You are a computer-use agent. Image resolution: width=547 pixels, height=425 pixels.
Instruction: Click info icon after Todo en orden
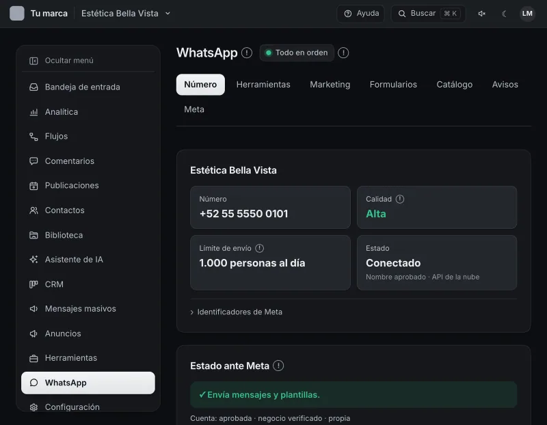(343, 53)
